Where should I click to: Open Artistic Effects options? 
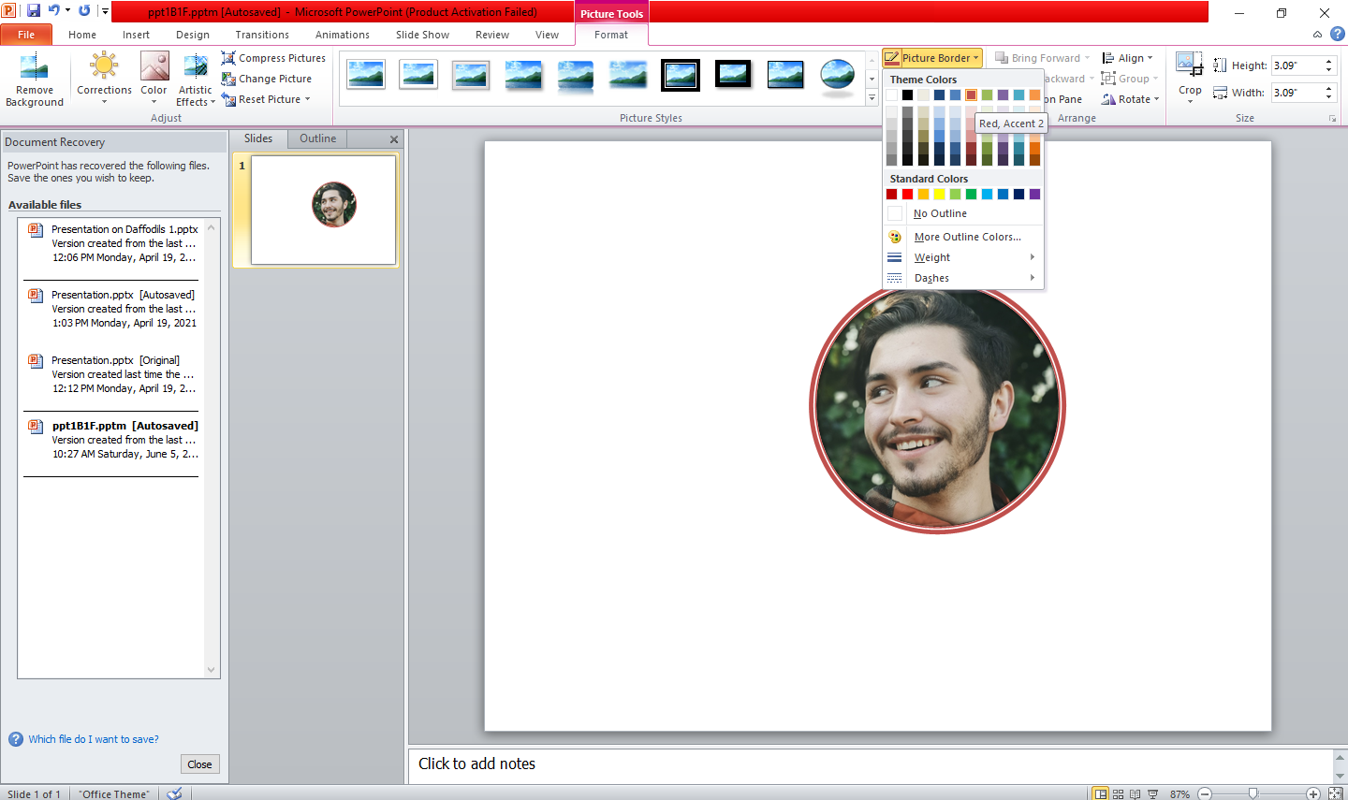coord(195,80)
